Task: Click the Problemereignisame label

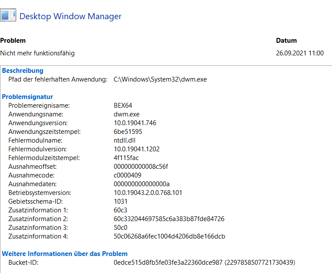Action: click(x=39, y=106)
